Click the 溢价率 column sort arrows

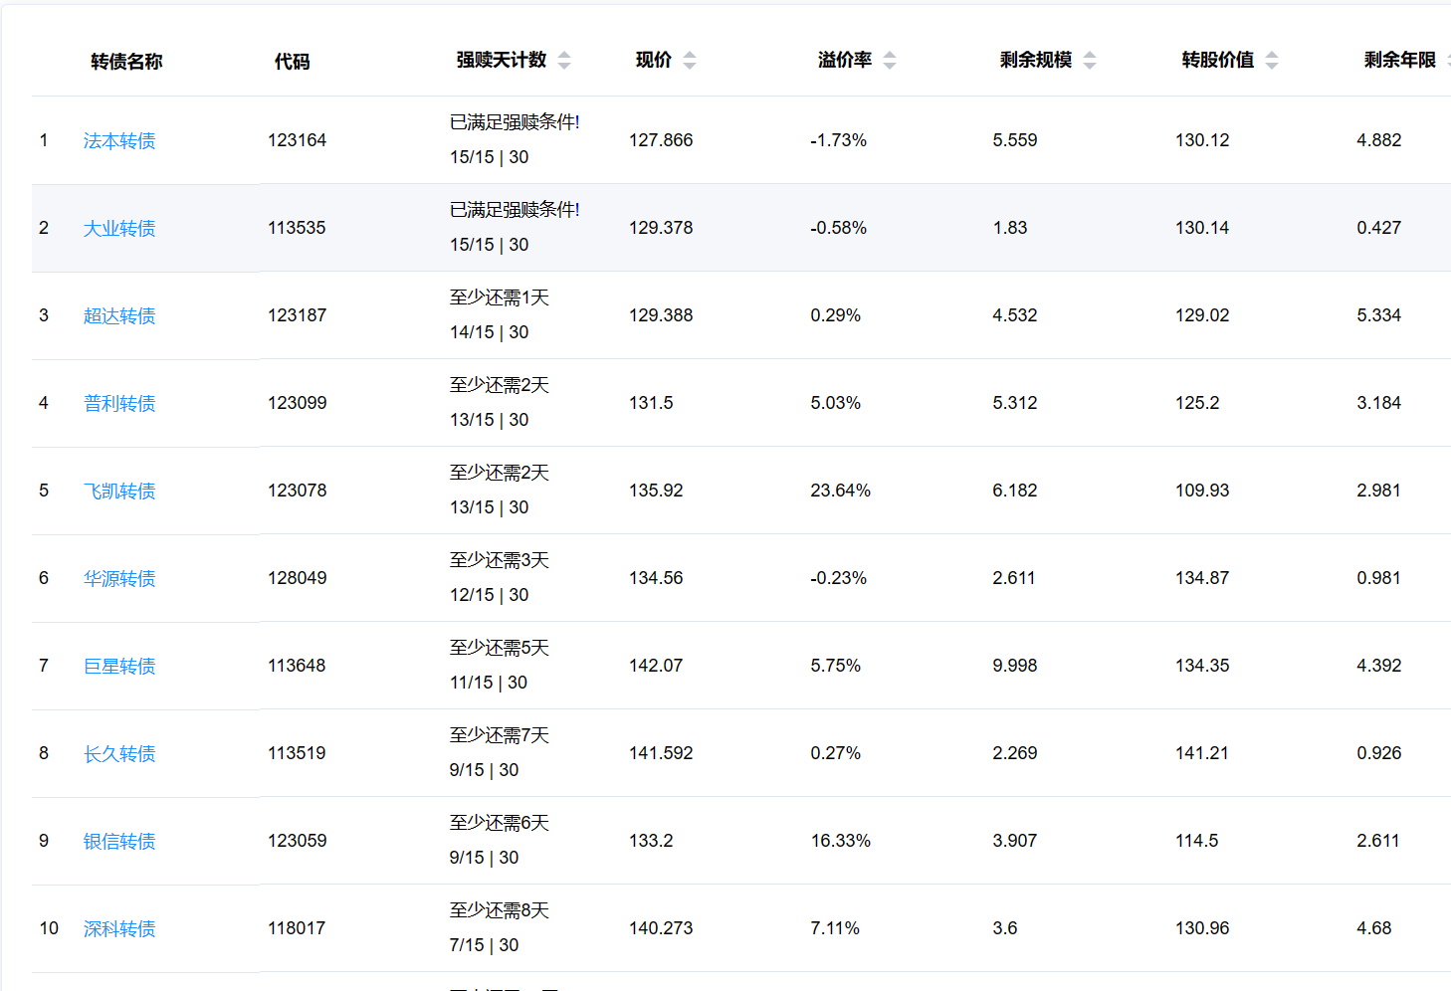click(x=890, y=61)
